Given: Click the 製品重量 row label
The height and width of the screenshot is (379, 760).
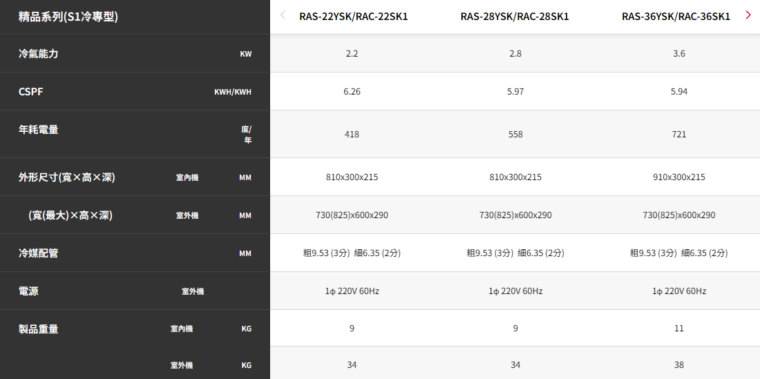Looking at the screenshot, I should click(38, 329).
